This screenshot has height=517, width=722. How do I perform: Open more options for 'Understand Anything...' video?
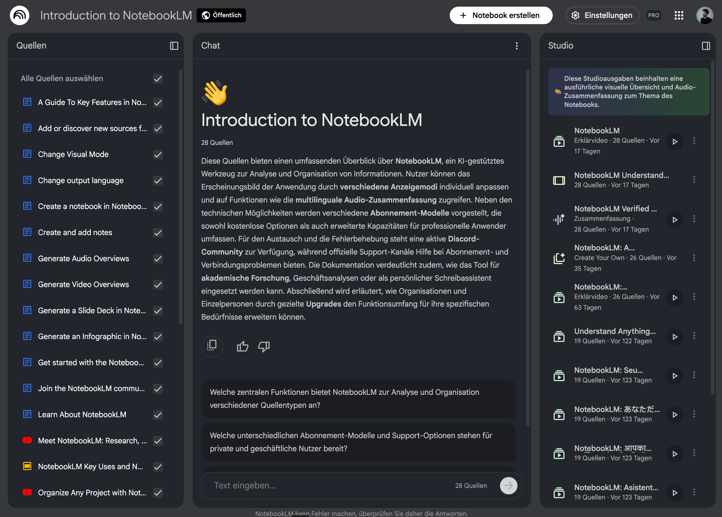pos(694,336)
